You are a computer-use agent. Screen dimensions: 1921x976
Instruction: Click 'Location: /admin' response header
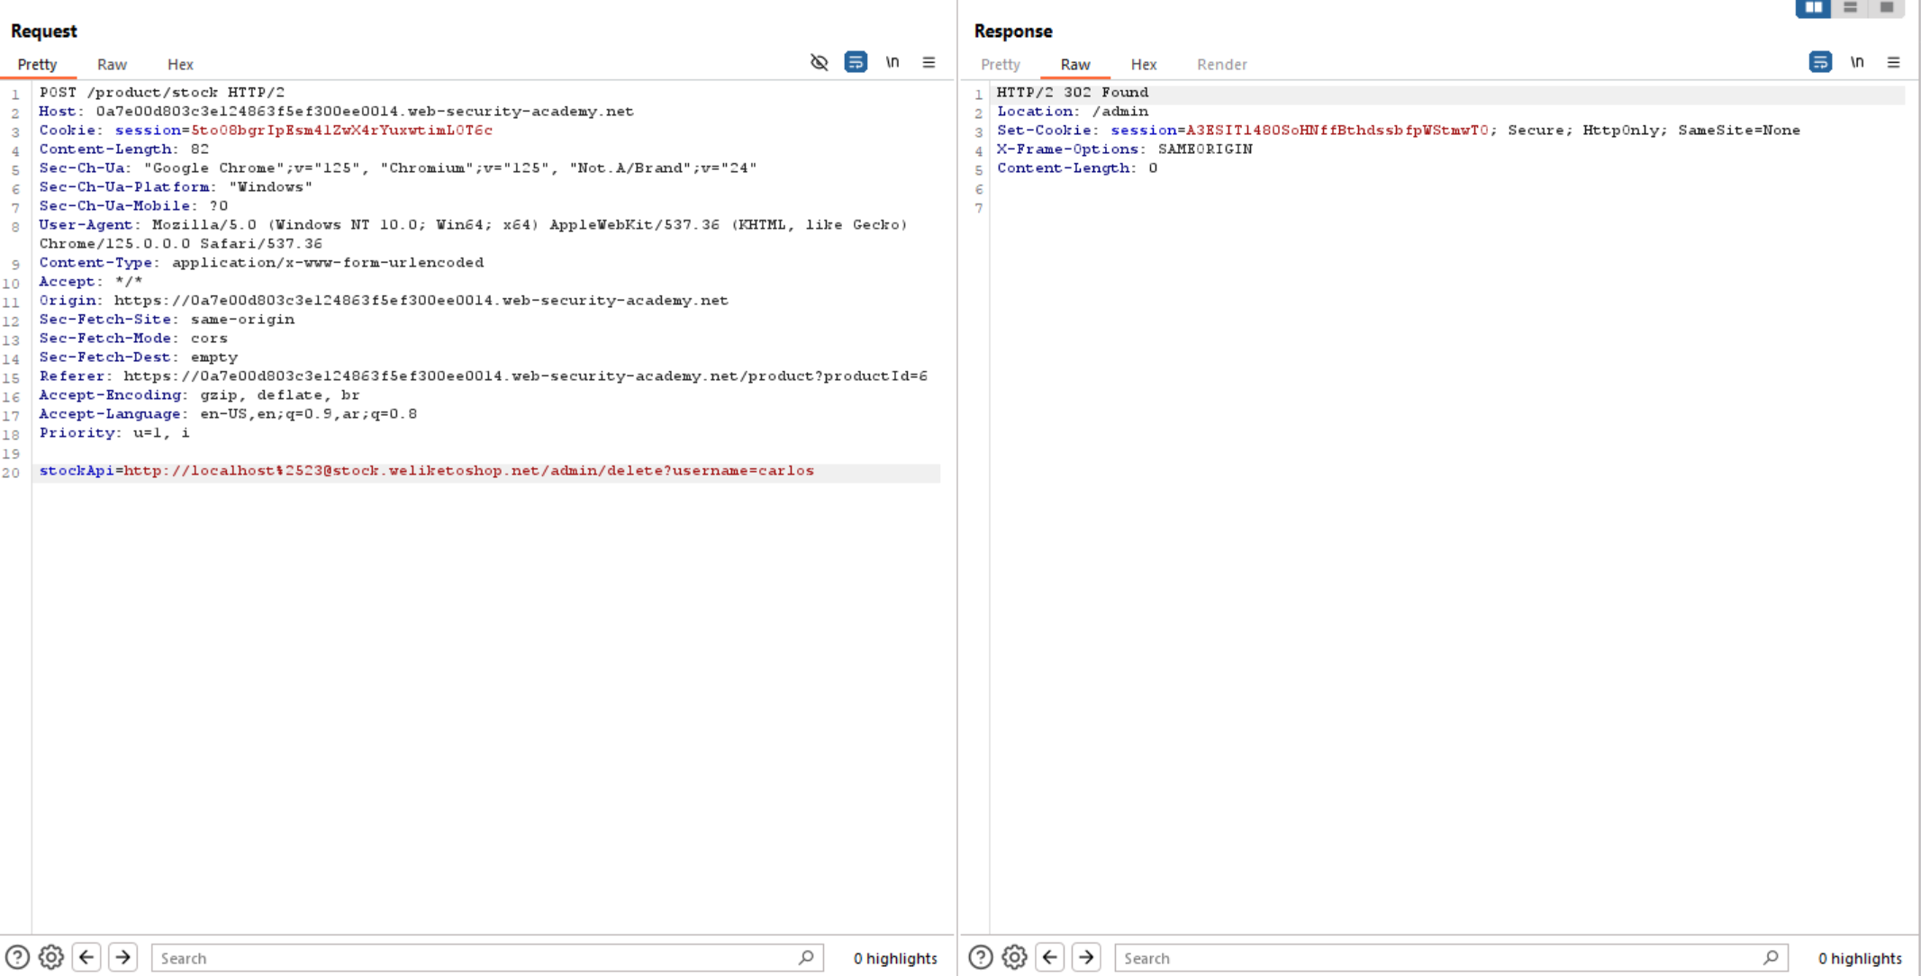[1073, 112]
